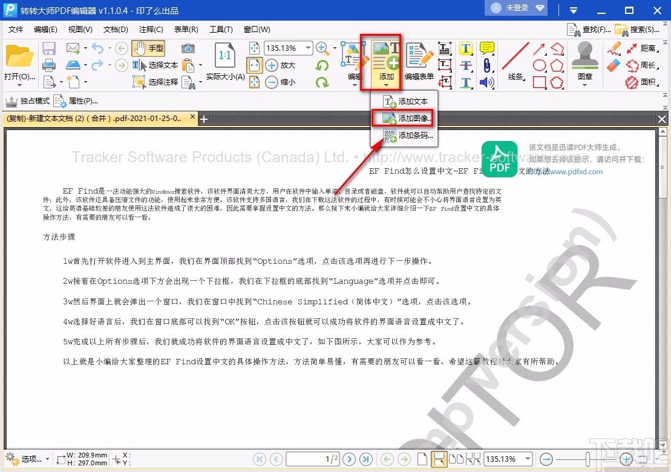
Task: Click the page number input field
Action: (313, 459)
